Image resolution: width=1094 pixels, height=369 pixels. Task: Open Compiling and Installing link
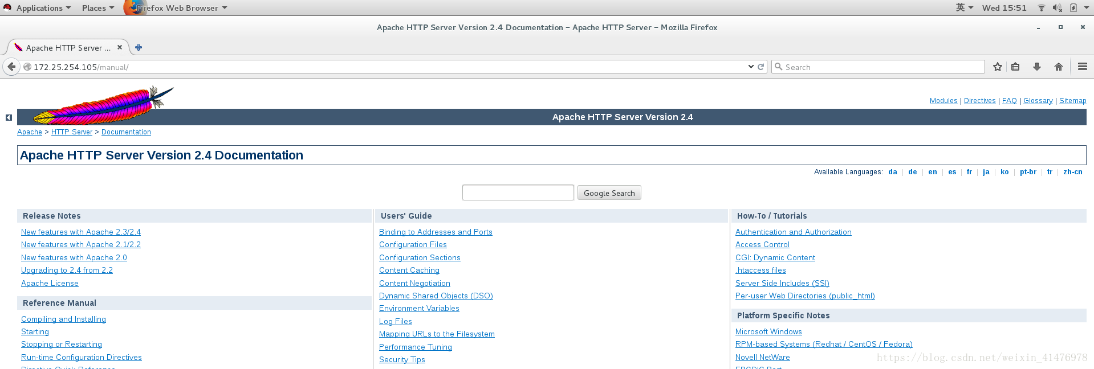[x=63, y=319]
